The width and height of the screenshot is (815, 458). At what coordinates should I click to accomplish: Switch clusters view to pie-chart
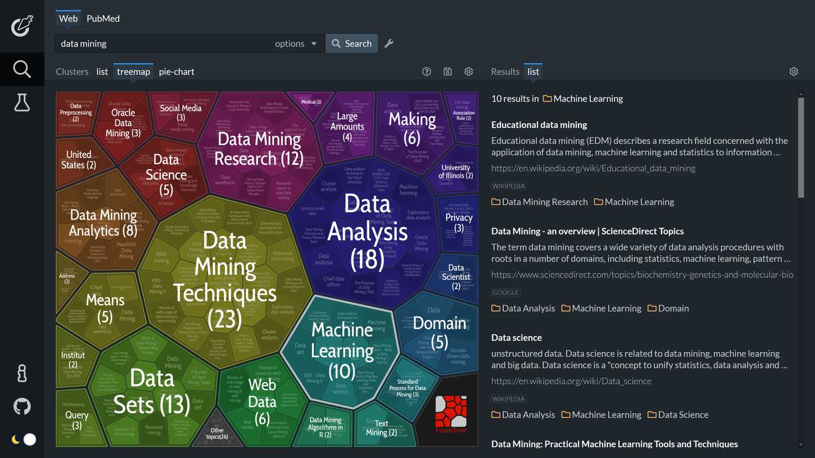pyautogui.click(x=177, y=72)
